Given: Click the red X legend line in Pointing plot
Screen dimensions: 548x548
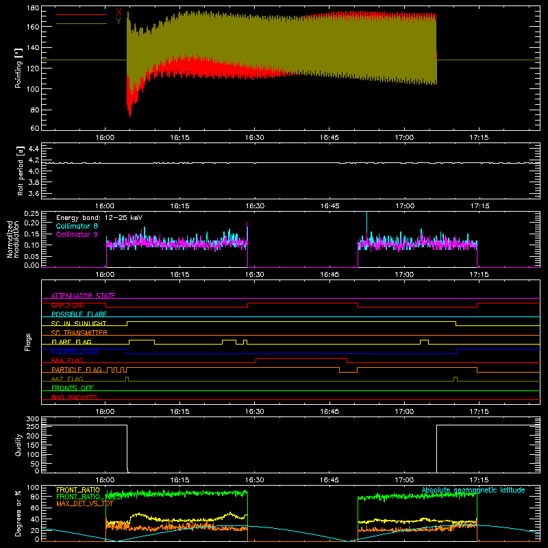Looking at the screenshot, I should pos(82,14).
